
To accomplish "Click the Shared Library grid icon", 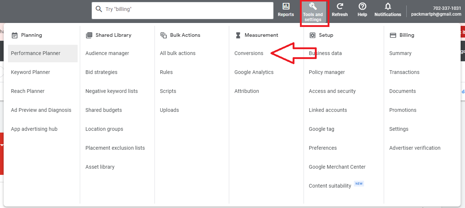I will (89, 35).
